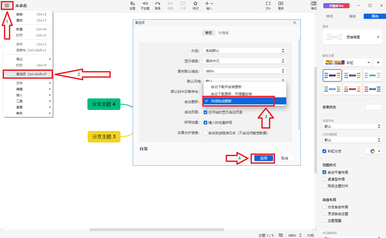Image resolution: width=386 pixels, height=238 pixels.
Task: Click 撤销 in the main menu
Action: [x=28, y=14]
